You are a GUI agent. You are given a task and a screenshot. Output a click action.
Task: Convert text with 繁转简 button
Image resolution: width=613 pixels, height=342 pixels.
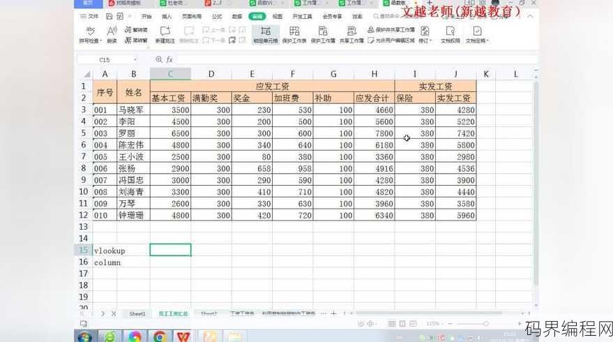(x=136, y=30)
